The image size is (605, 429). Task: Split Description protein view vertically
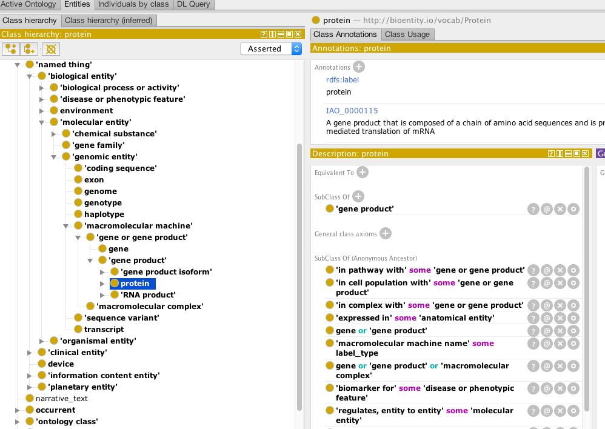point(560,153)
